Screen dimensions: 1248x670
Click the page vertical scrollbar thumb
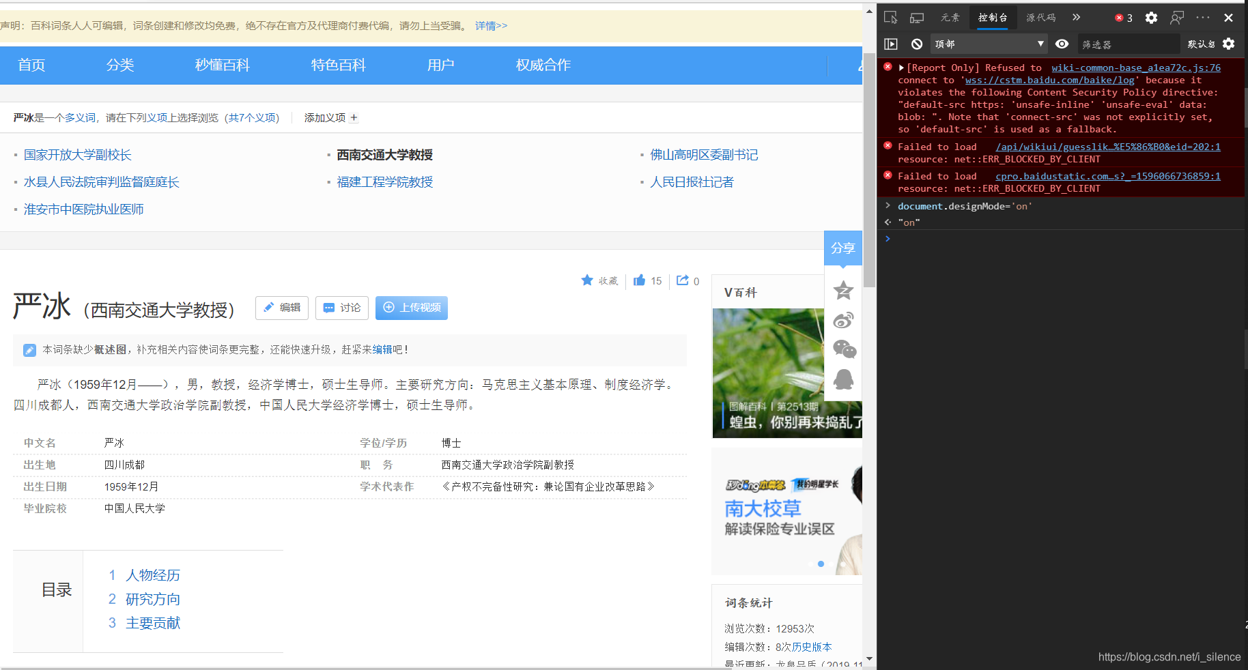point(869,169)
